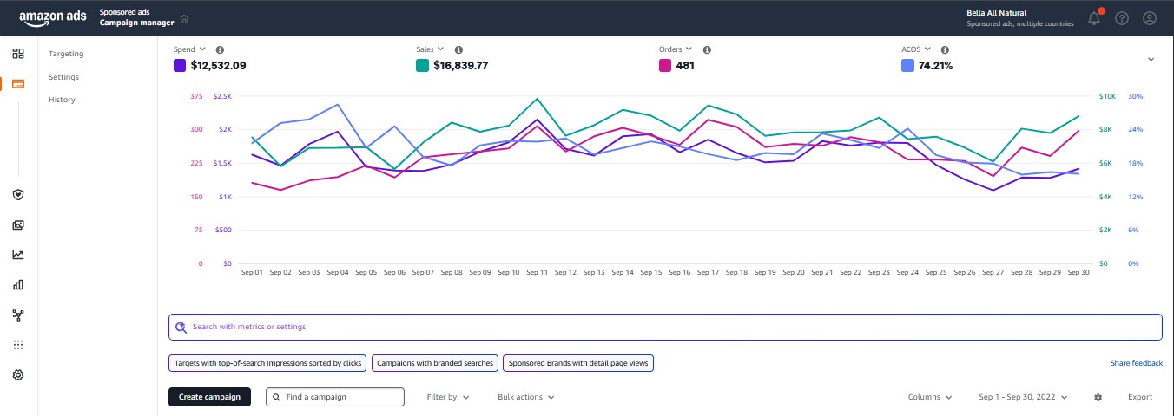
Task: Click the info icon next to Spend
Action: click(220, 50)
